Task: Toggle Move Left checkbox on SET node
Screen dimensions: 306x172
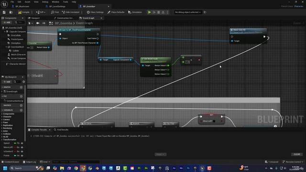Action: pos(214,121)
